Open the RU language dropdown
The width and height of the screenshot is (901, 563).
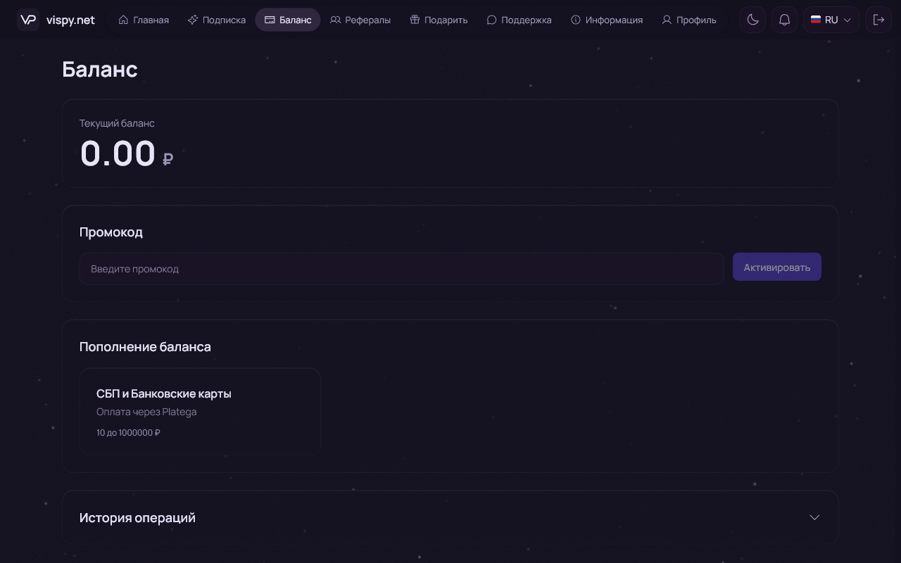pos(831,20)
